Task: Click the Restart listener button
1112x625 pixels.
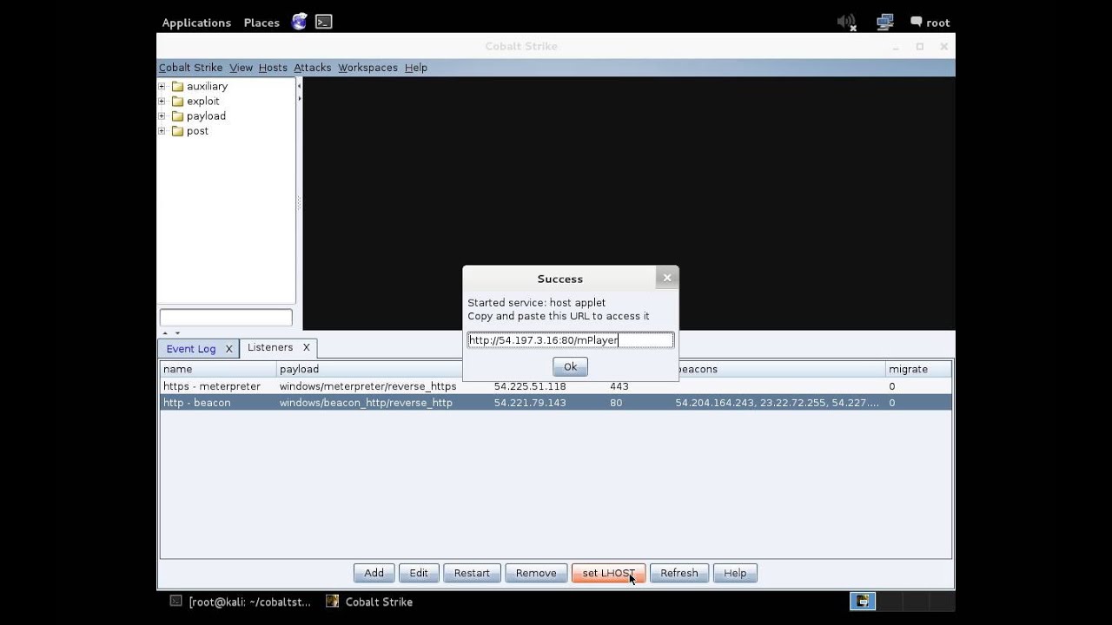Action: [472, 573]
